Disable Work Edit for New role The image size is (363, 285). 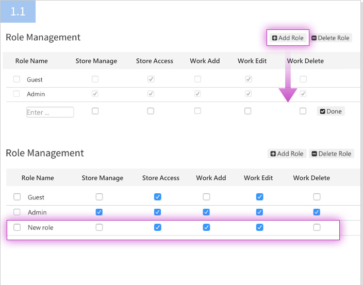pyautogui.click(x=259, y=227)
